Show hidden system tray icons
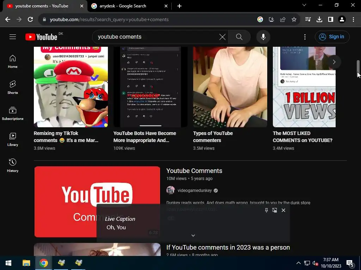Image resolution: width=361 pixels, height=270 pixels. 298,263
